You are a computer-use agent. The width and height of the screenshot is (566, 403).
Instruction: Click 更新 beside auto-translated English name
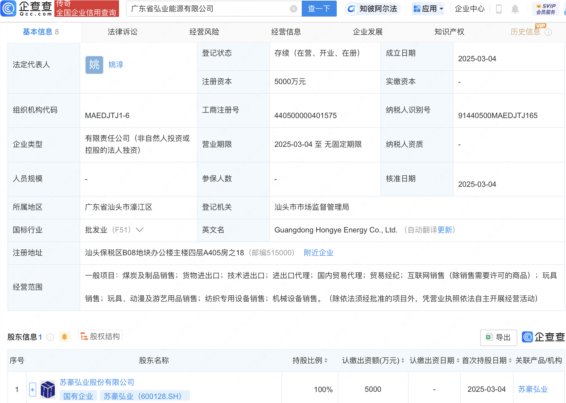pyautogui.click(x=445, y=230)
